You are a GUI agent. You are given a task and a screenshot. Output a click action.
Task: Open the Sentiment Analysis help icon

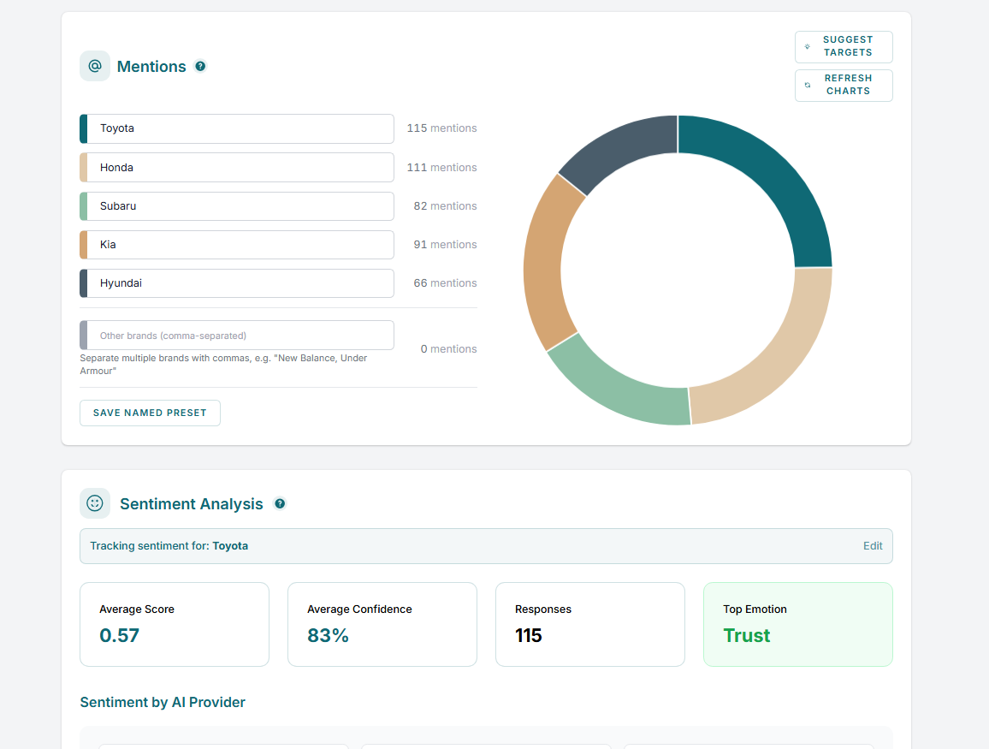pos(280,503)
